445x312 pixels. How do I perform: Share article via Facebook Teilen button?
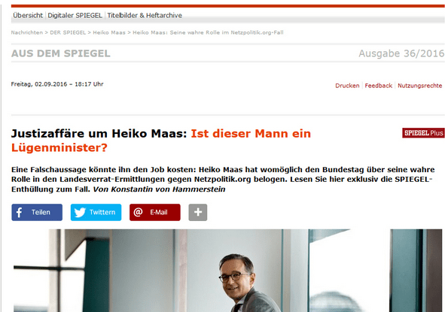tap(37, 212)
